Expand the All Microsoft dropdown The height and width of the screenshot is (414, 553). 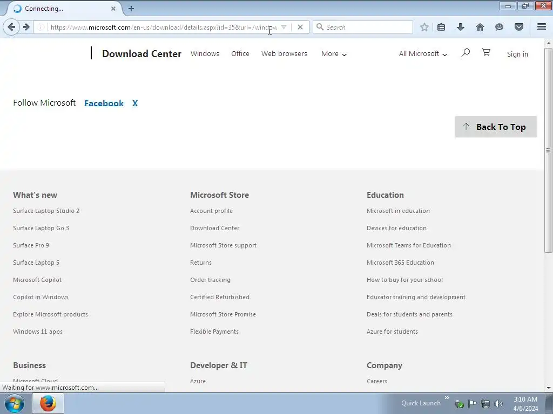click(423, 54)
